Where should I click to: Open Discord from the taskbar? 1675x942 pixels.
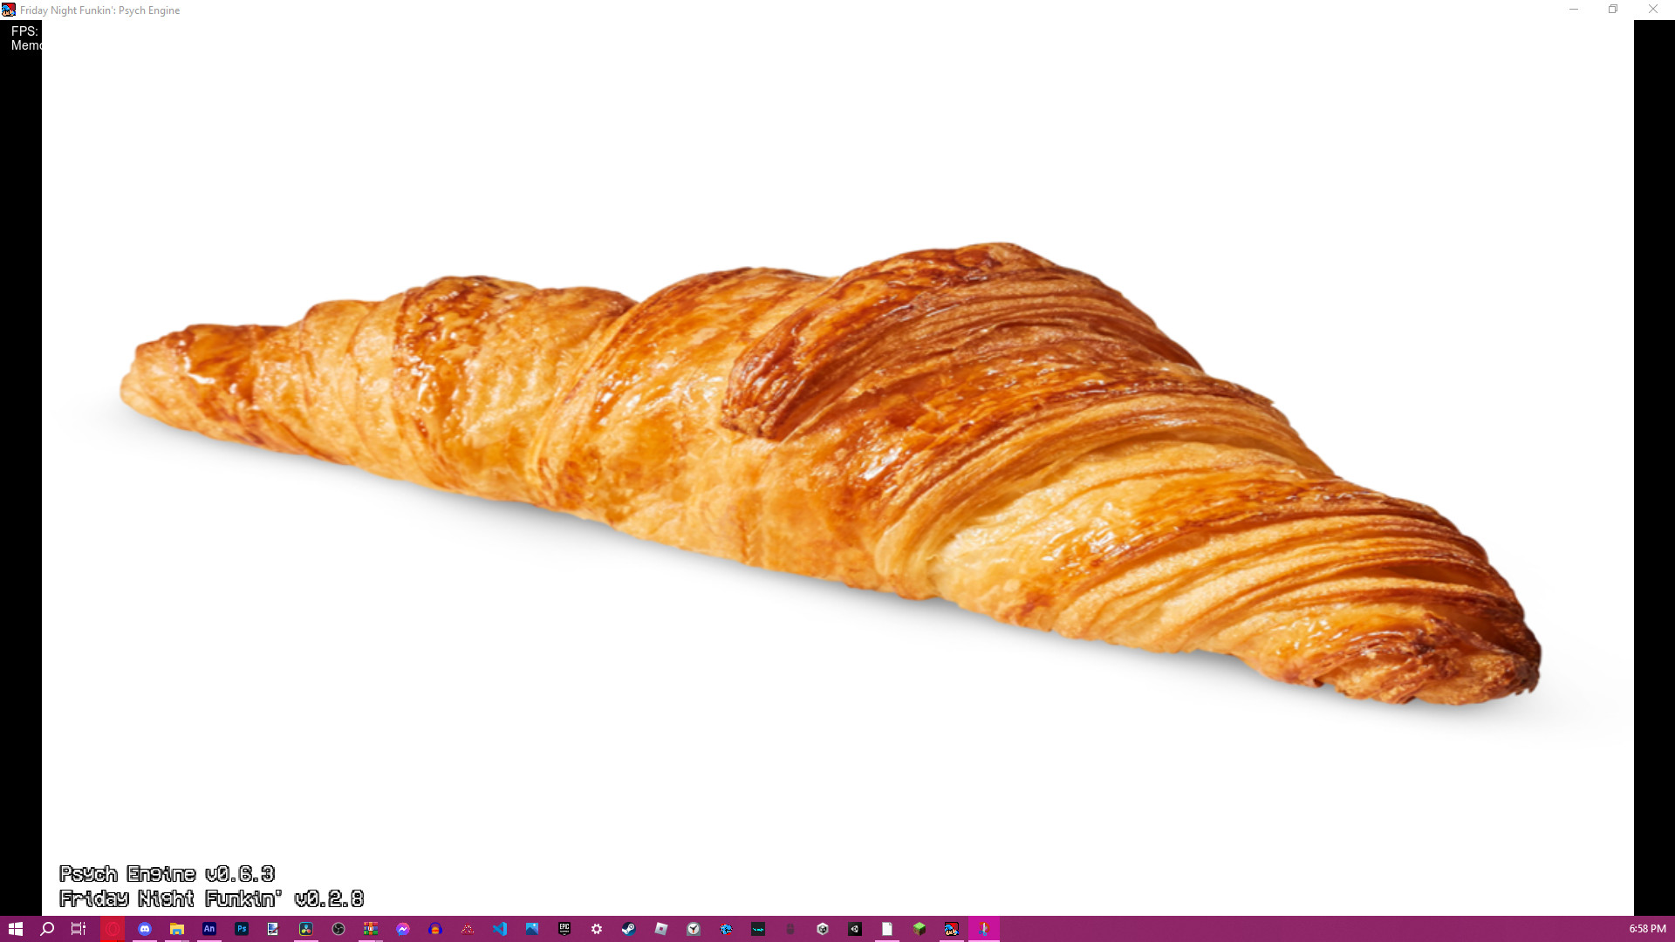(145, 929)
